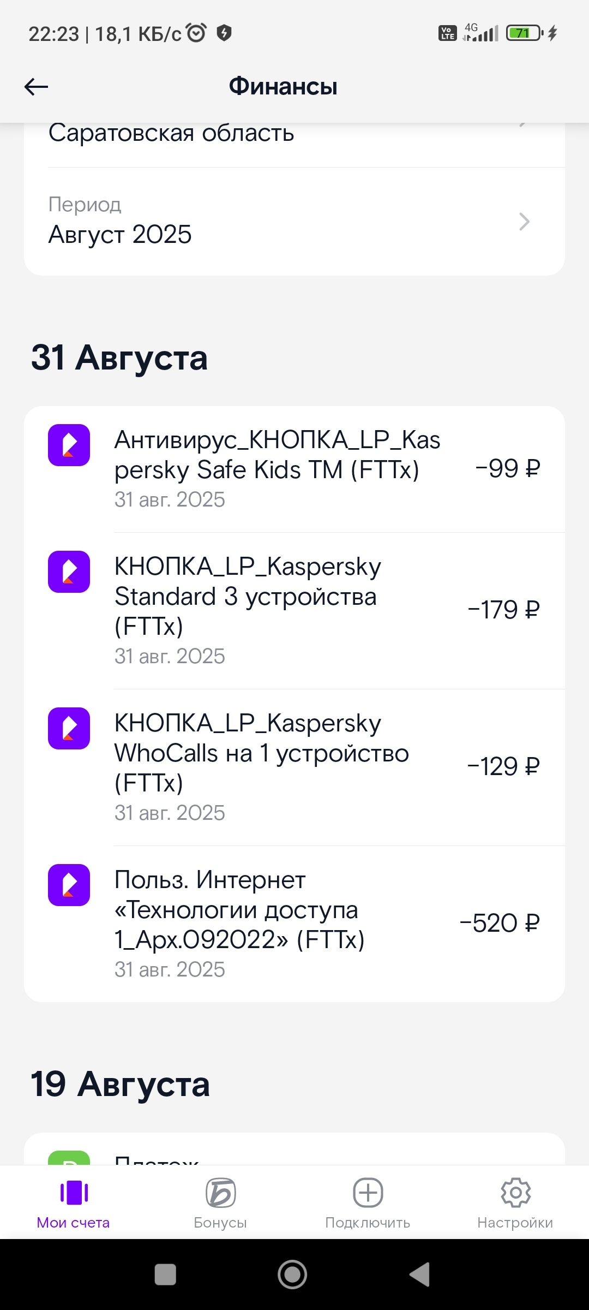Tap the Kaspersky Standard transaction icon

(69, 572)
